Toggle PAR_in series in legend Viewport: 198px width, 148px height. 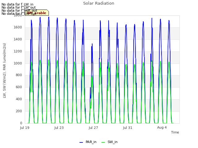coord(88,142)
